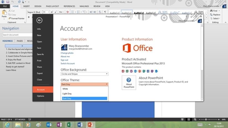
Task: Click the Grow Font icon in Word
Action: coord(52,12)
